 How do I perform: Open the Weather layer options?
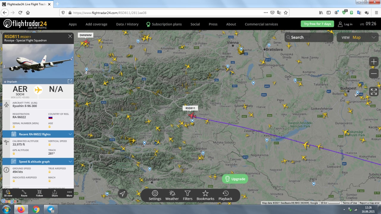(172, 196)
